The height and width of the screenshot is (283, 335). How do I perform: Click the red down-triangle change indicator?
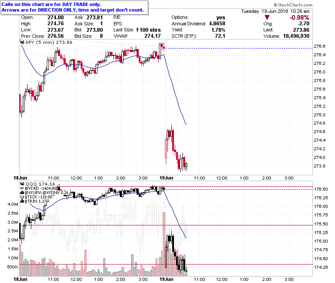[267, 18]
